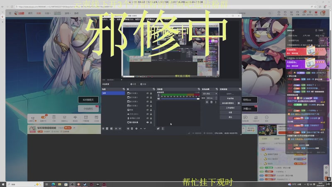Open Douyu 首页 navigation tab
This screenshot has height=187, width=332.
pyautogui.click(x=30, y=13)
